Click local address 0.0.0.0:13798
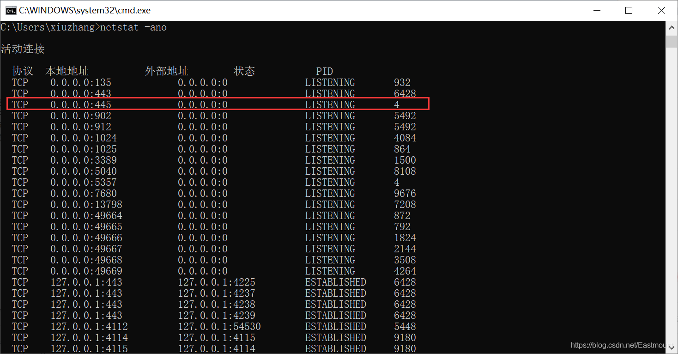678x354 pixels. click(x=86, y=205)
